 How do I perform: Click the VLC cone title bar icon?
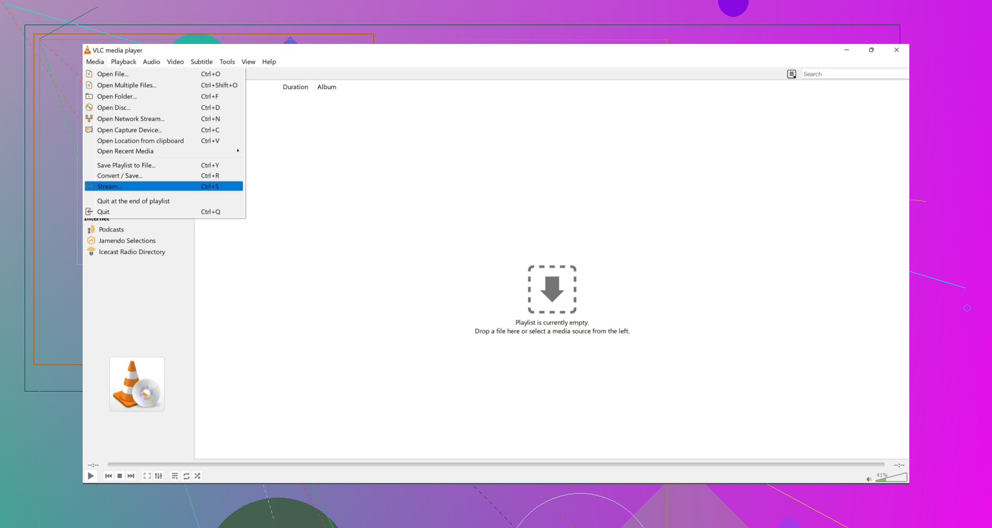coord(87,50)
